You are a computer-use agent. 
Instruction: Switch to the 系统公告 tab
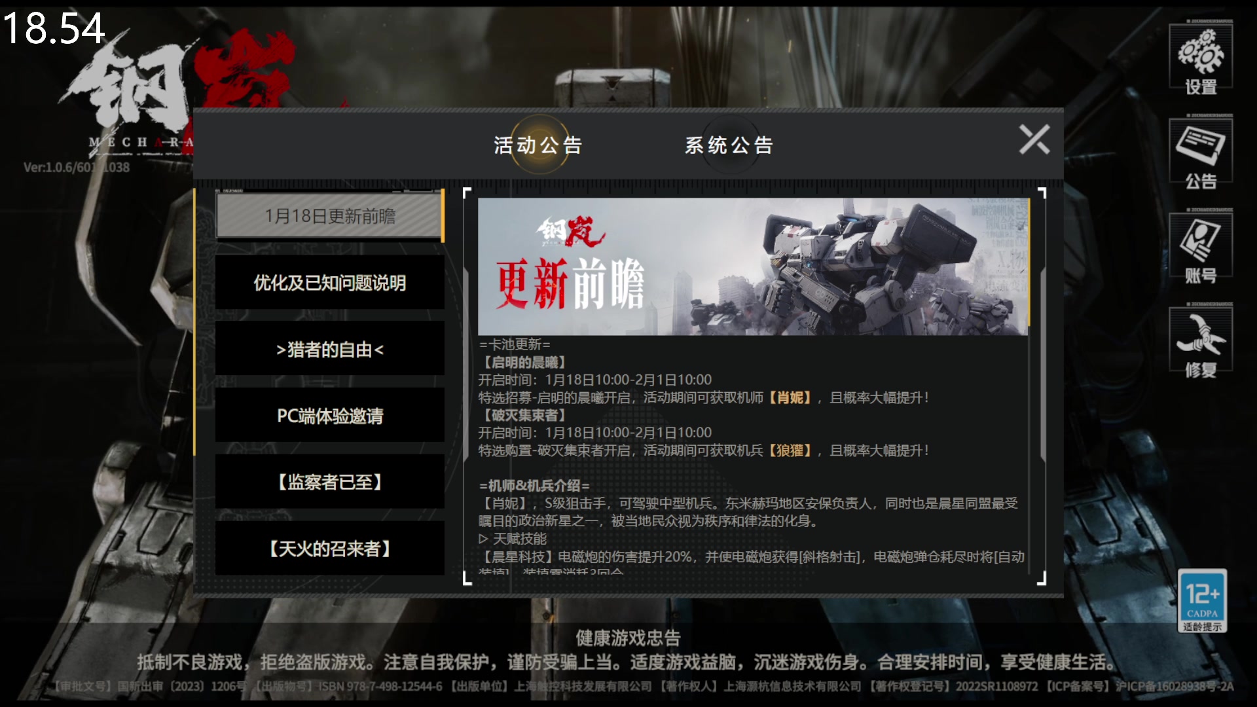(x=729, y=145)
